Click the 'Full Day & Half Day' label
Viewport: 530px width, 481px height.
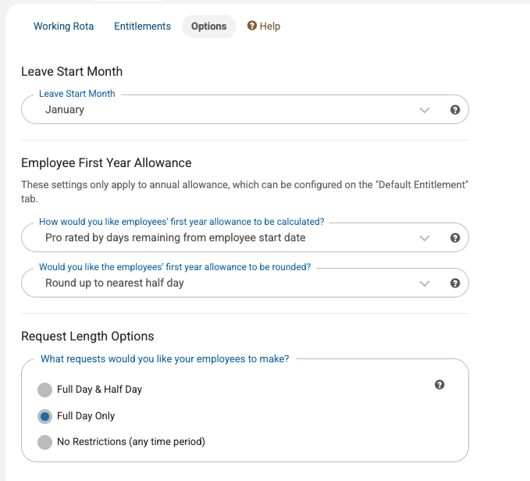tap(99, 390)
